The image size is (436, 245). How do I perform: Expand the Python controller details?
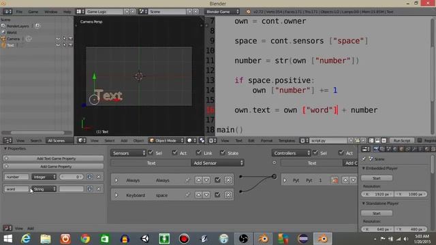[x=285, y=180]
